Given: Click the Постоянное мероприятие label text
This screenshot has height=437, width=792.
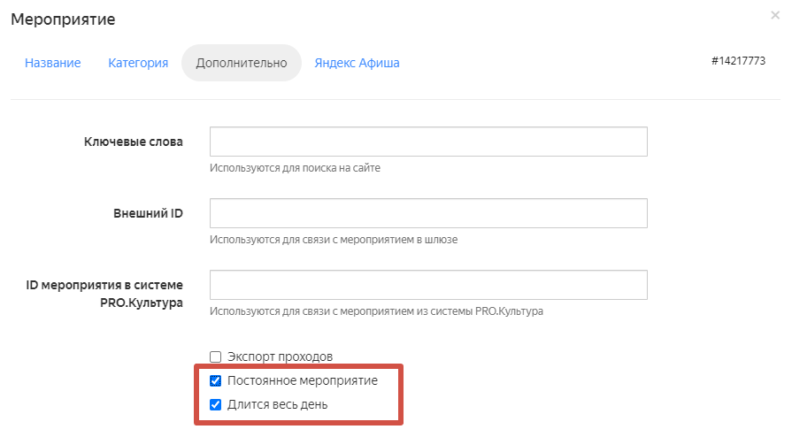Looking at the screenshot, I should point(302,380).
